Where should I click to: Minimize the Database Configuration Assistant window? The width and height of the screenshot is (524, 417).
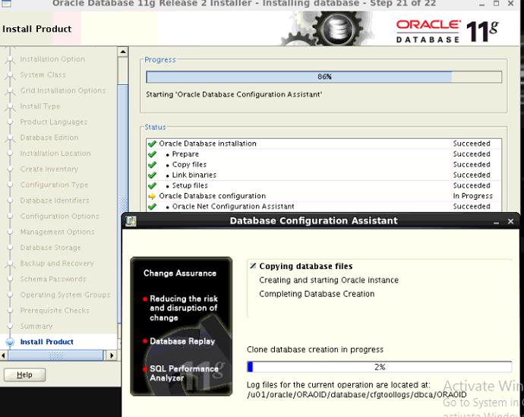click(x=496, y=222)
